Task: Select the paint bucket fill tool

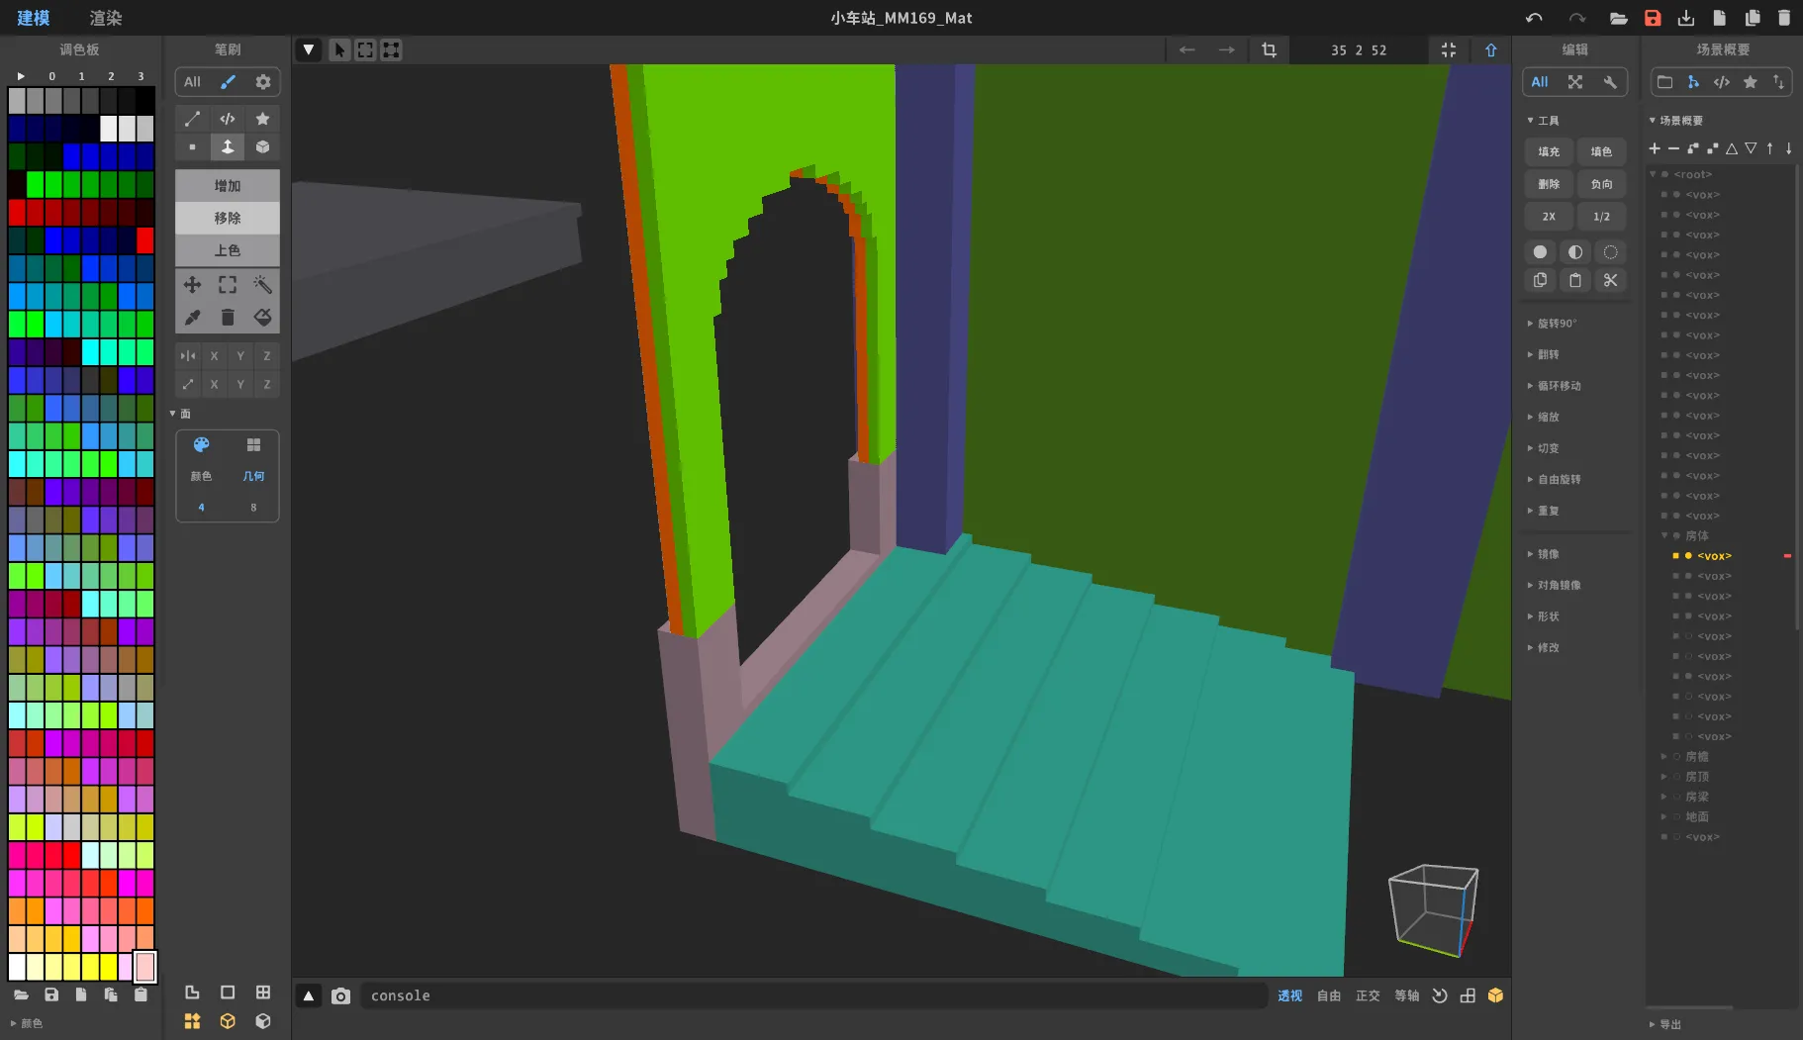Action: click(262, 318)
